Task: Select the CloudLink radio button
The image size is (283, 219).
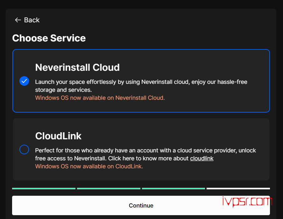Action: coord(24,150)
